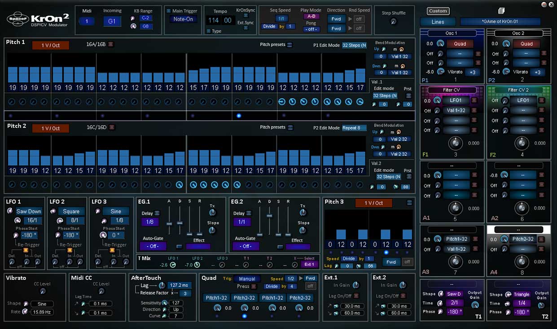This screenshot has height=329, width=557.
Task: Click the EG.2 Decay slider
Action: [x=269, y=216]
